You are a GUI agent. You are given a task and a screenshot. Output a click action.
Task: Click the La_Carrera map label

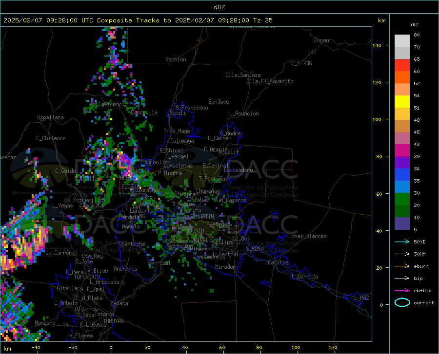[60, 253]
